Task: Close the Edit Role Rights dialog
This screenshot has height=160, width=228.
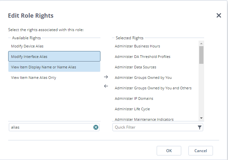Action: 219,15
